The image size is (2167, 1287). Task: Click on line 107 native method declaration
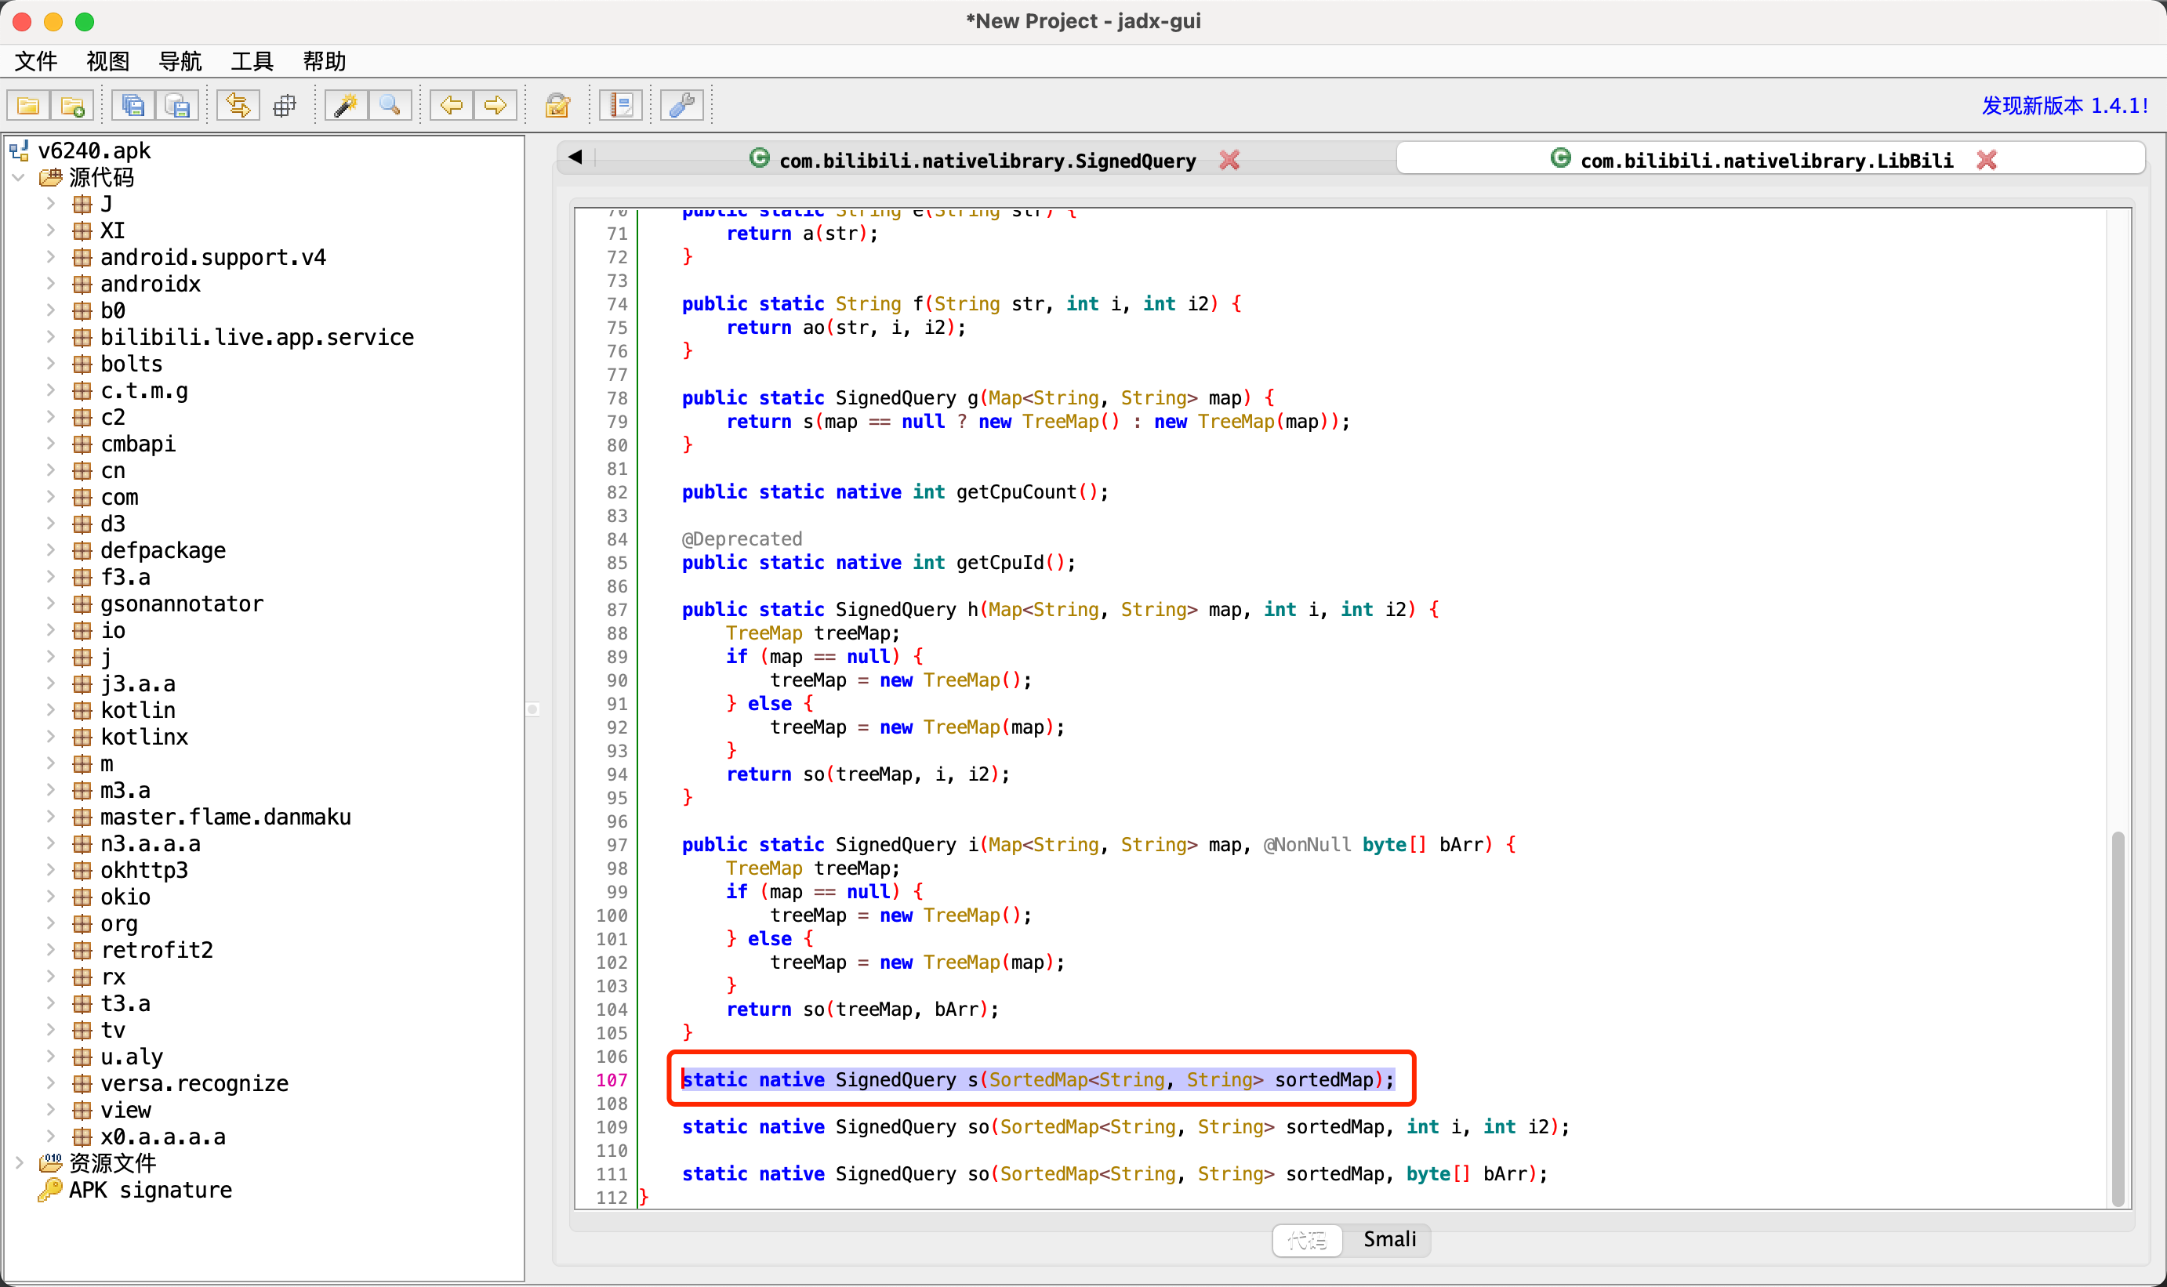(x=1040, y=1079)
